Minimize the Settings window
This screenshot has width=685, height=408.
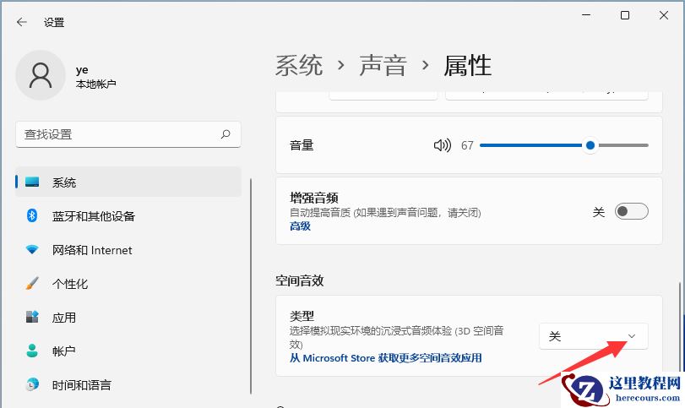(x=586, y=15)
